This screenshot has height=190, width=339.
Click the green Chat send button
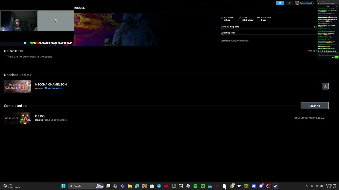(x=336, y=57)
